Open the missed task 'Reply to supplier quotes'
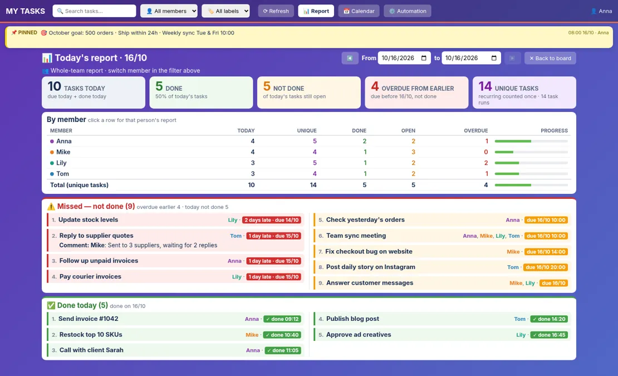Image resolution: width=618 pixels, height=376 pixels. [176, 240]
